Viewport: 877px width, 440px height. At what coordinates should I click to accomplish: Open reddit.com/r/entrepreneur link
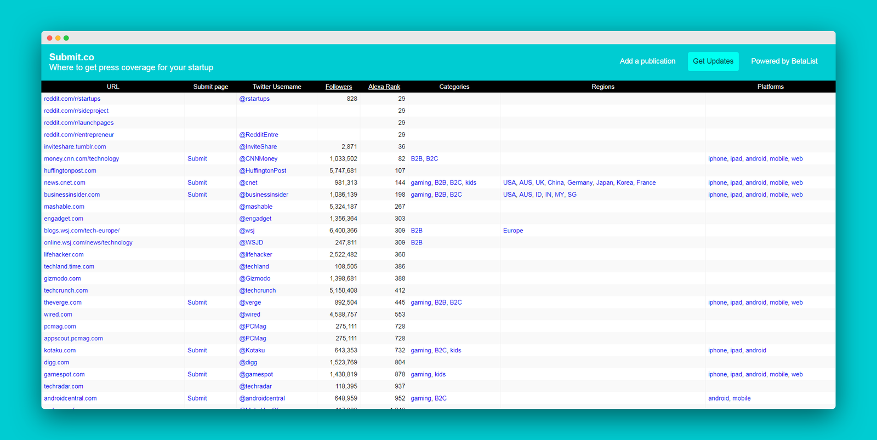point(79,135)
